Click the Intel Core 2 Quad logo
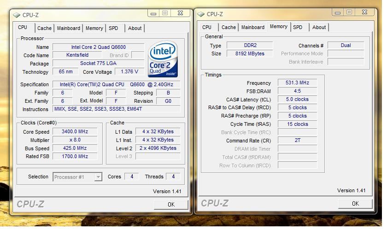The height and width of the screenshot is (242, 387). coord(163,59)
